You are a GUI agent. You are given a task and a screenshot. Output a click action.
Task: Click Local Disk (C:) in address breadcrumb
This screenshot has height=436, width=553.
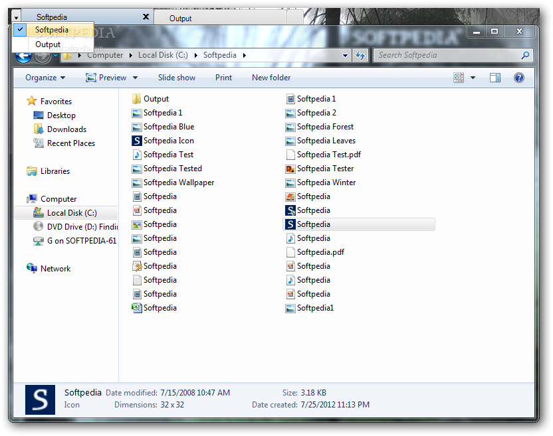click(163, 55)
